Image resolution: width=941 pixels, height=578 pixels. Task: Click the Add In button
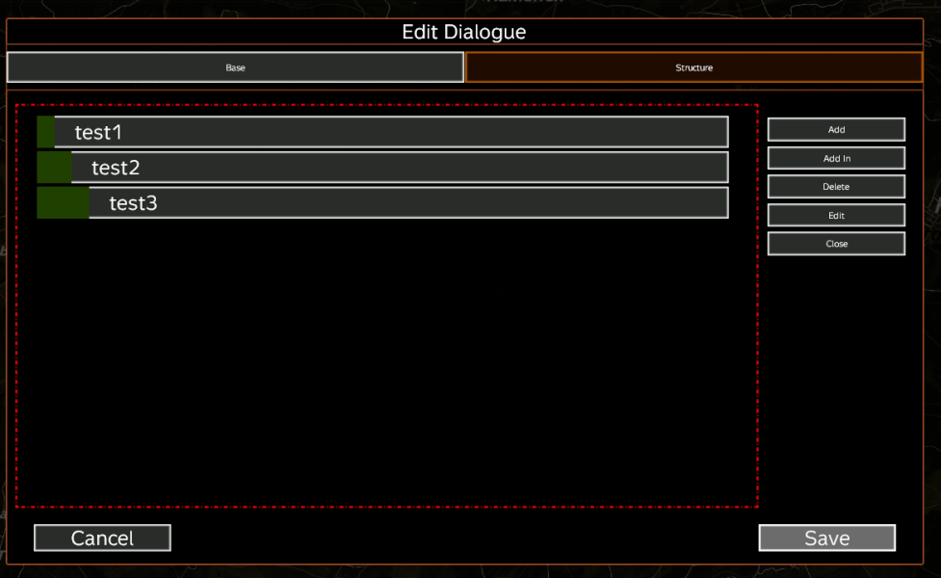(836, 158)
